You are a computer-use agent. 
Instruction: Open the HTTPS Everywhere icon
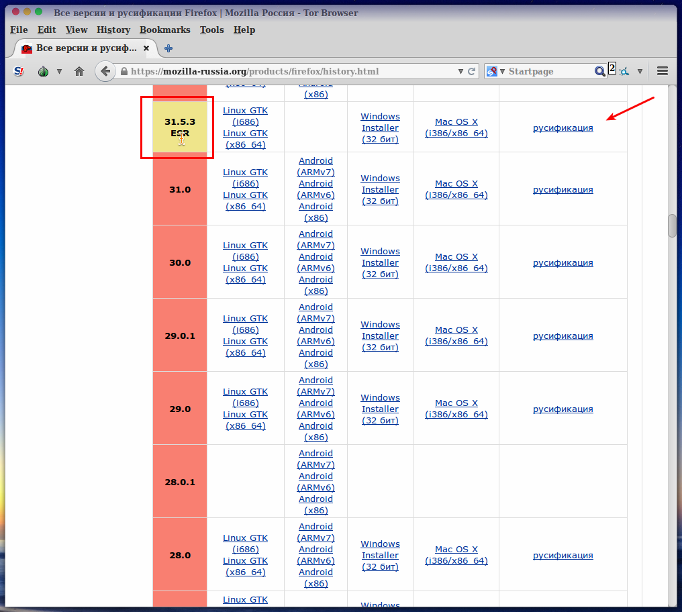[x=624, y=71]
